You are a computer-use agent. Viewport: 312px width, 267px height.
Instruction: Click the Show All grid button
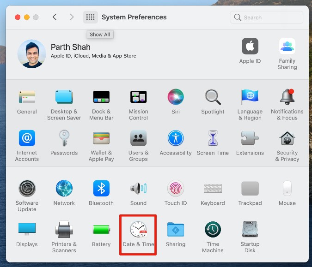pyautogui.click(x=90, y=17)
